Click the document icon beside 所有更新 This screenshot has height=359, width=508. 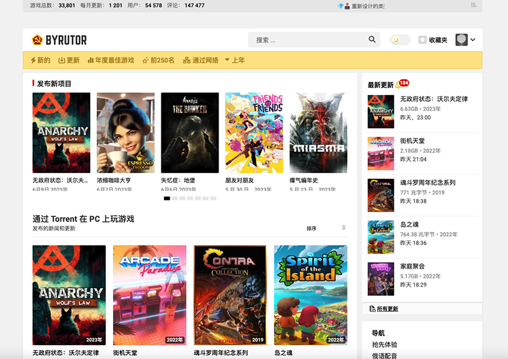tap(373, 309)
